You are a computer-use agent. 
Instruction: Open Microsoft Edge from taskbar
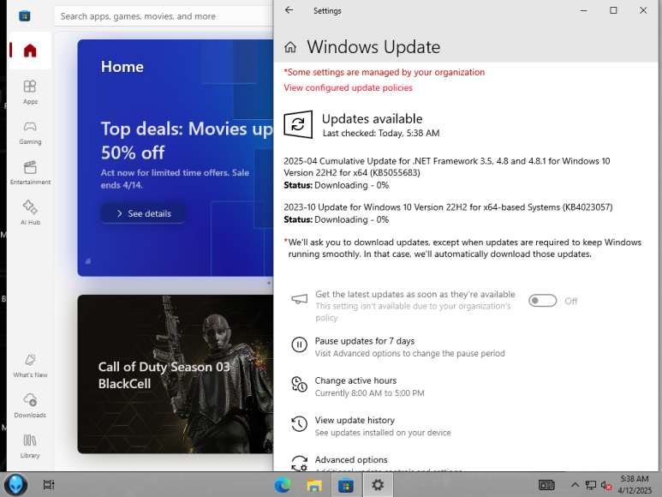click(282, 485)
